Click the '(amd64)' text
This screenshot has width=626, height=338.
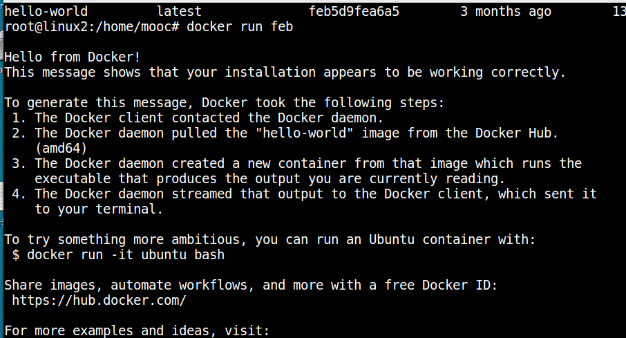click(x=61, y=148)
